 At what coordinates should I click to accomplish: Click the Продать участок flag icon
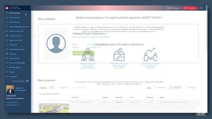click(x=7, y=36)
